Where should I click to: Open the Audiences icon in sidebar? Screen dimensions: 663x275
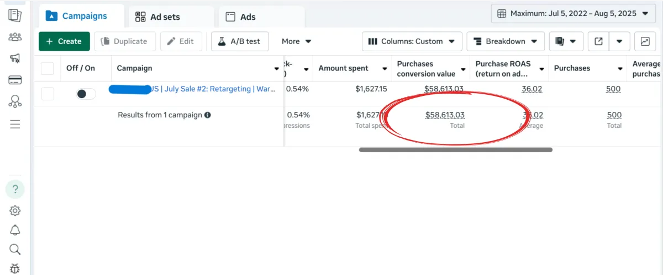click(x=15, y=37)
